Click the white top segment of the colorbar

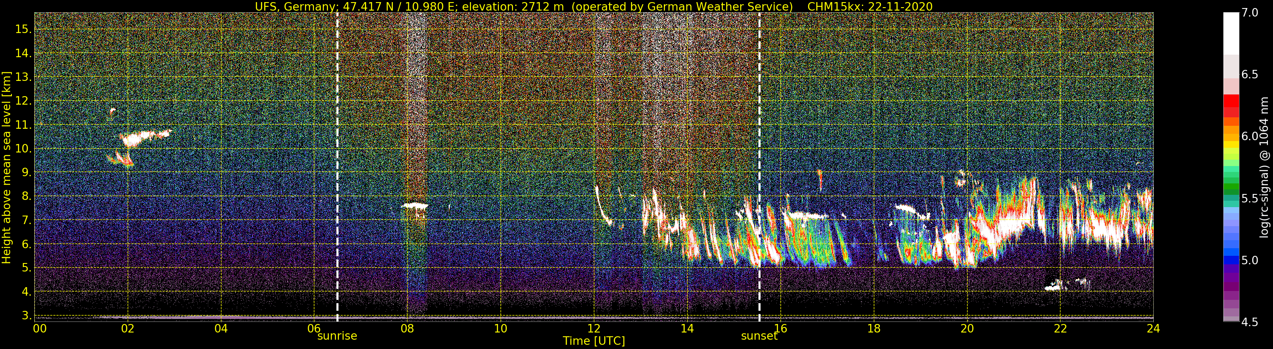pyautogui.click(x=1231, y=33)
